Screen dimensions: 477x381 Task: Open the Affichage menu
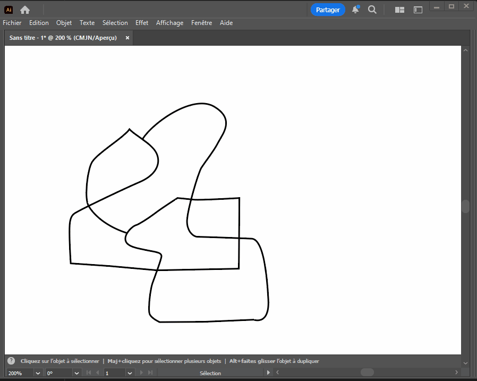click(169, 23)
